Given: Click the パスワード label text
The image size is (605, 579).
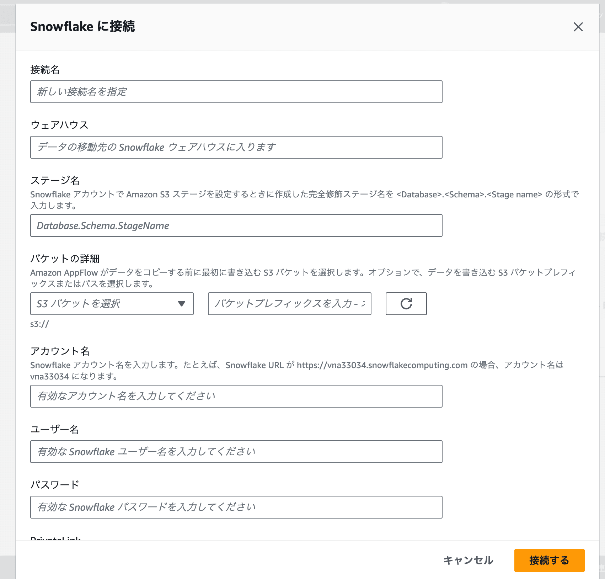Looking at the screenshot, I should click(55, 485).
